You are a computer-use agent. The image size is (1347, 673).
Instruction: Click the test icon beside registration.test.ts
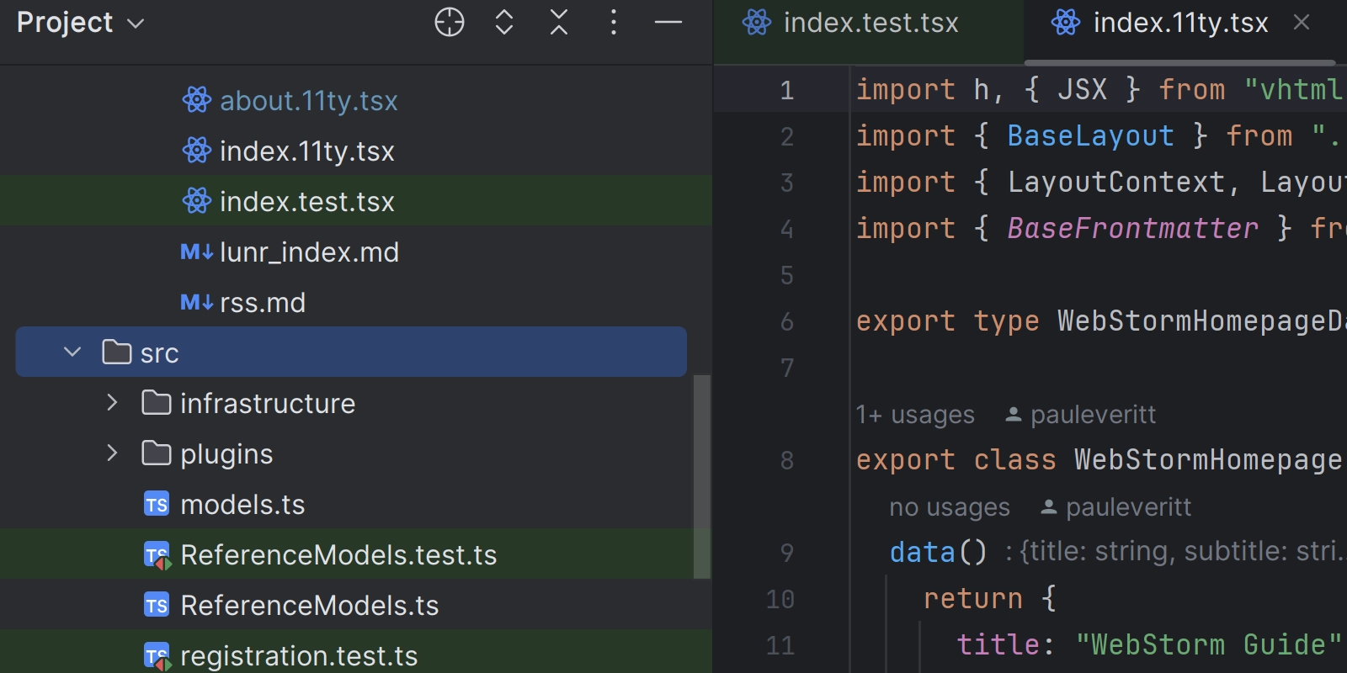point(157,656)
